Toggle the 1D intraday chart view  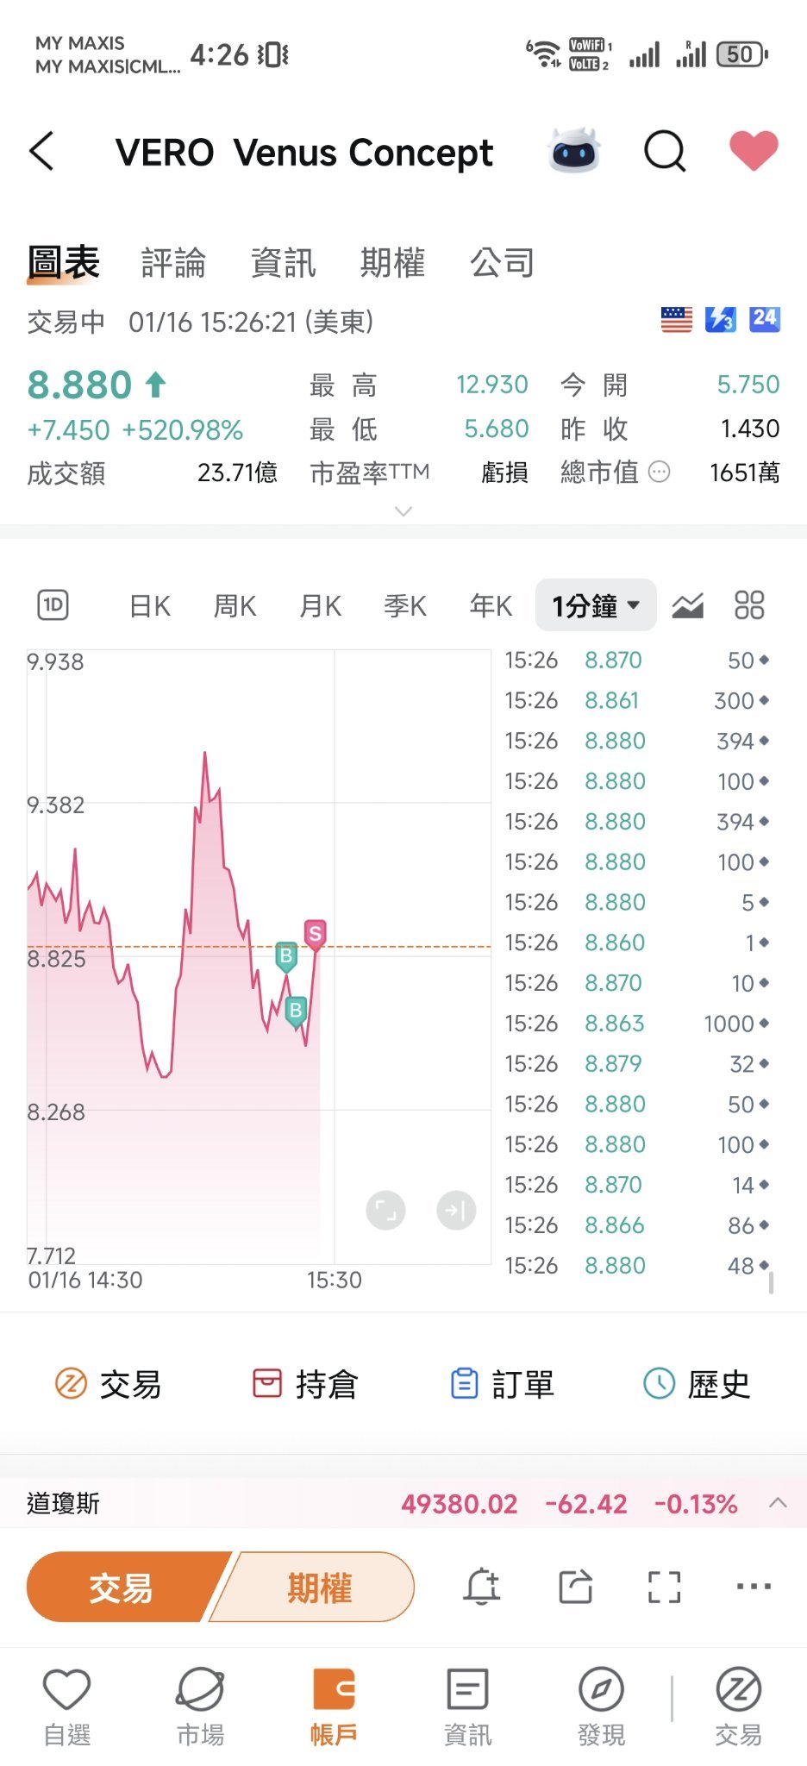pos(53,605)
